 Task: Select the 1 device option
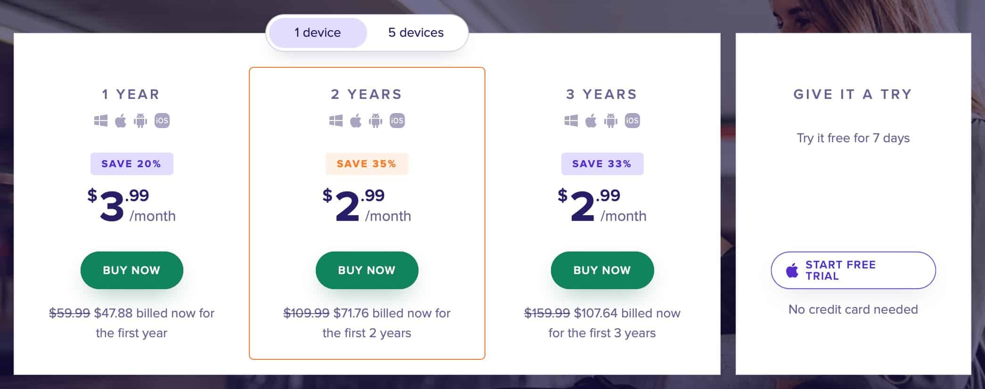click(x=318, y=32)
